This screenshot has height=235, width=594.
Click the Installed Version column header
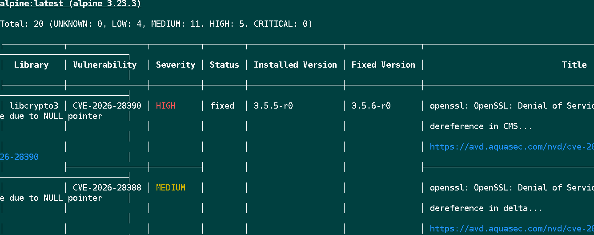coord(295,65)
